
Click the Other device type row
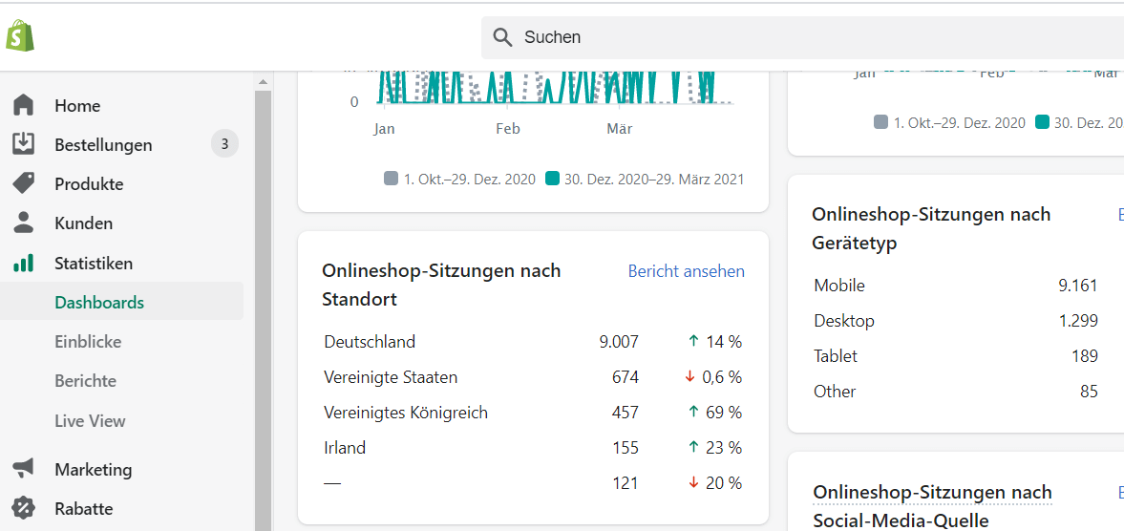956,392
